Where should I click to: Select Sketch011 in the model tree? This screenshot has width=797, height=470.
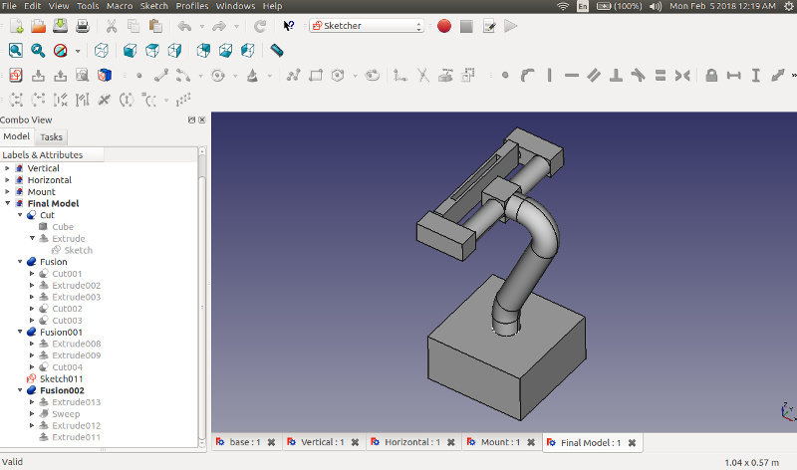pyautogui.click(x=61, y=378)
